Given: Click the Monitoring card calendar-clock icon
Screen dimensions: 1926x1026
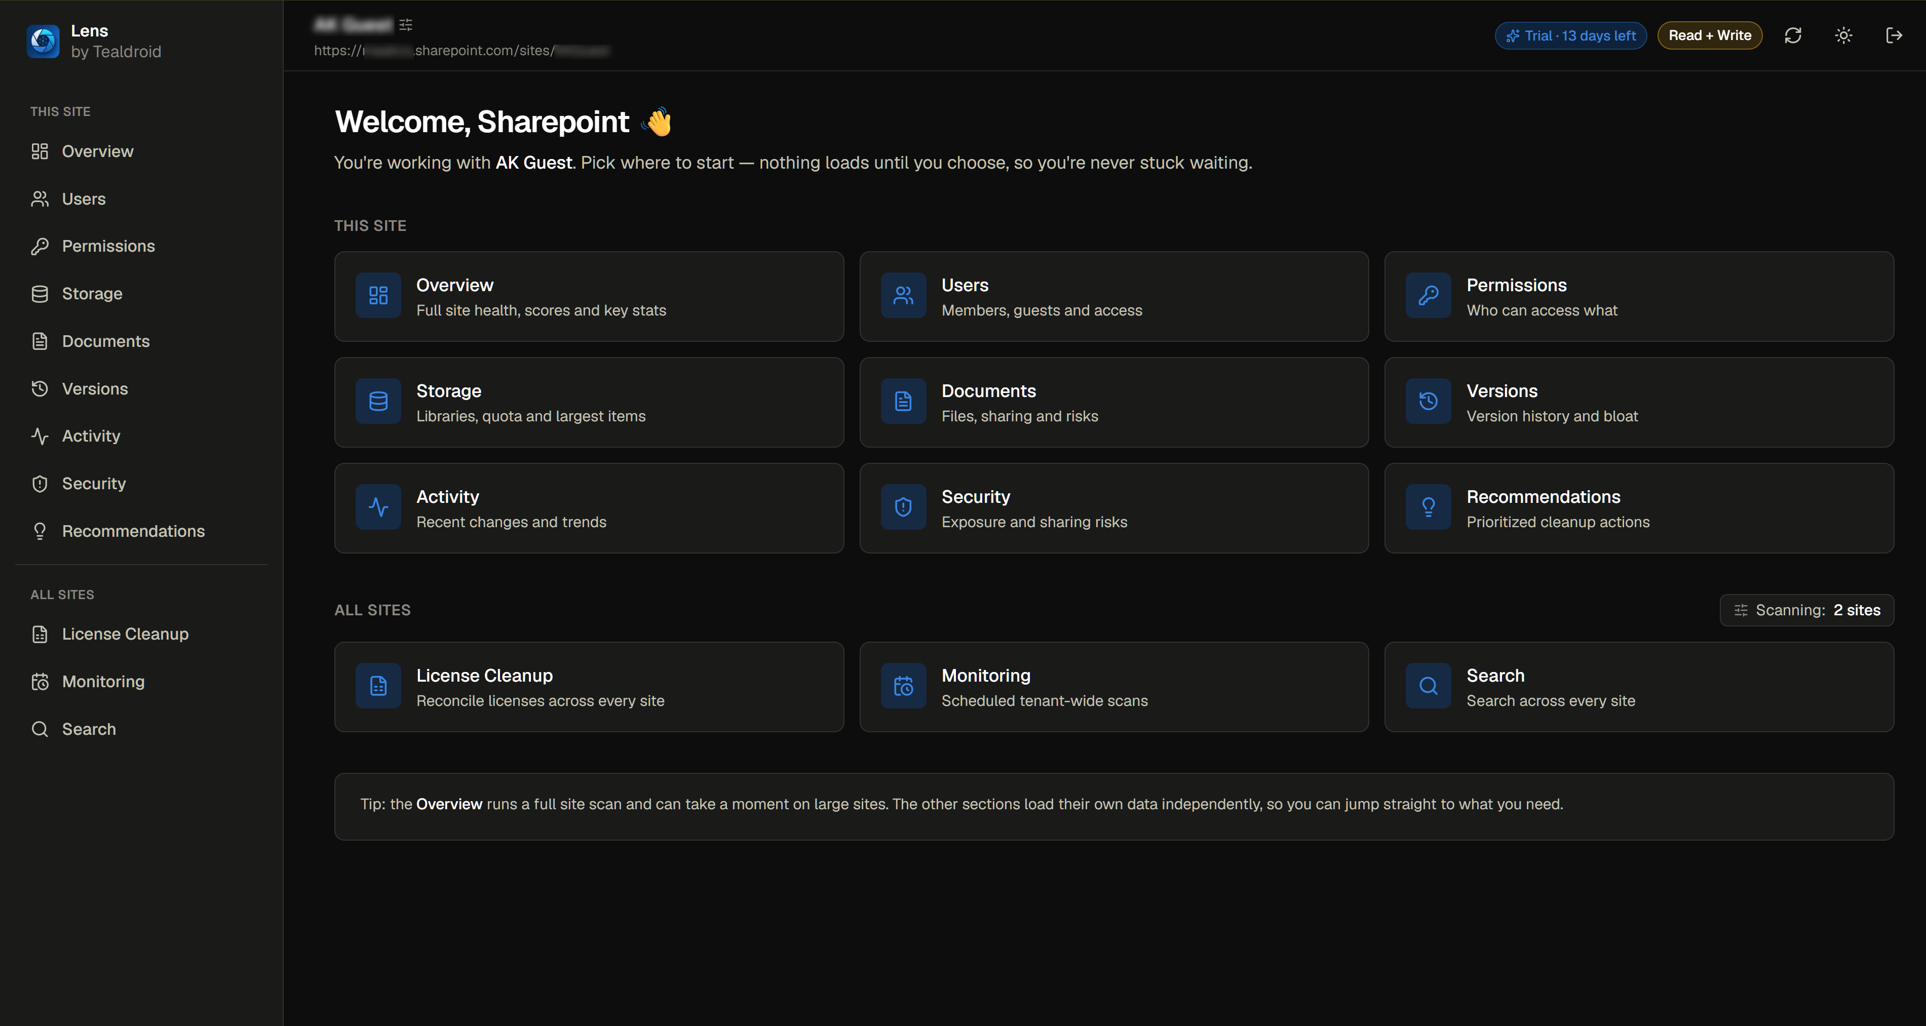Looking at the screenshot, I should [903, 686].
